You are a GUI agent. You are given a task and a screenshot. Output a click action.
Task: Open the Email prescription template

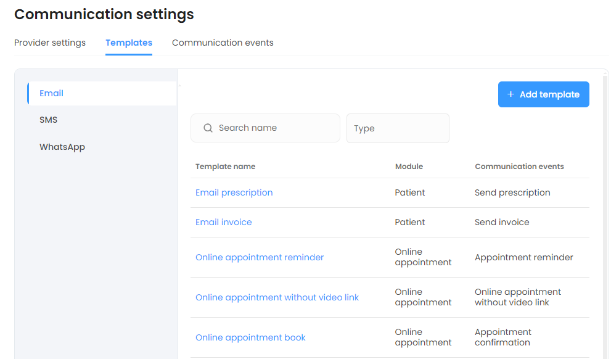234,192
